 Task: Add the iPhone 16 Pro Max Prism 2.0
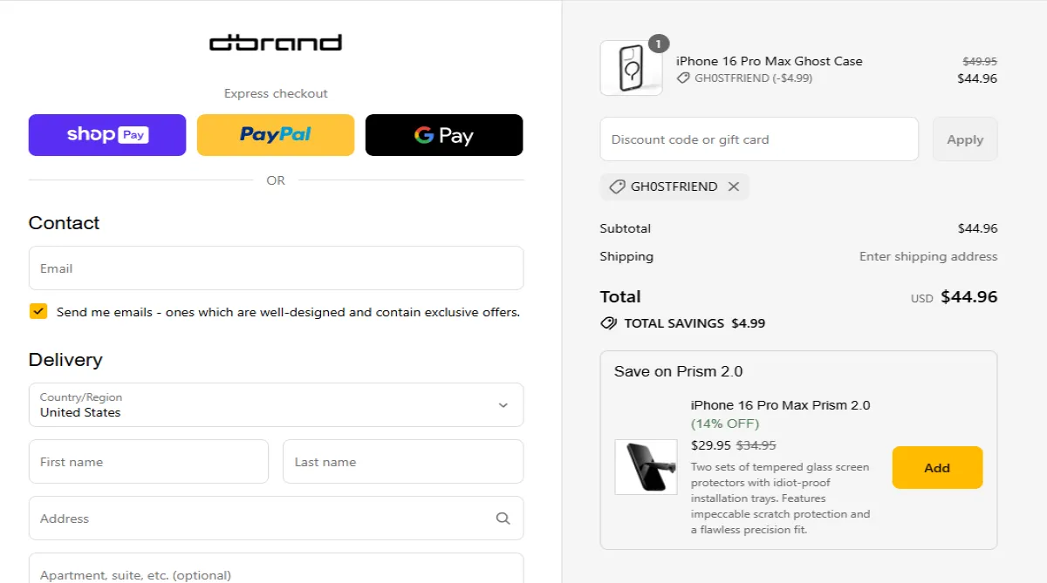[x=937, y=467]
